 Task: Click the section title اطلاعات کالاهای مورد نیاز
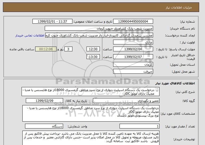point(175,83)
